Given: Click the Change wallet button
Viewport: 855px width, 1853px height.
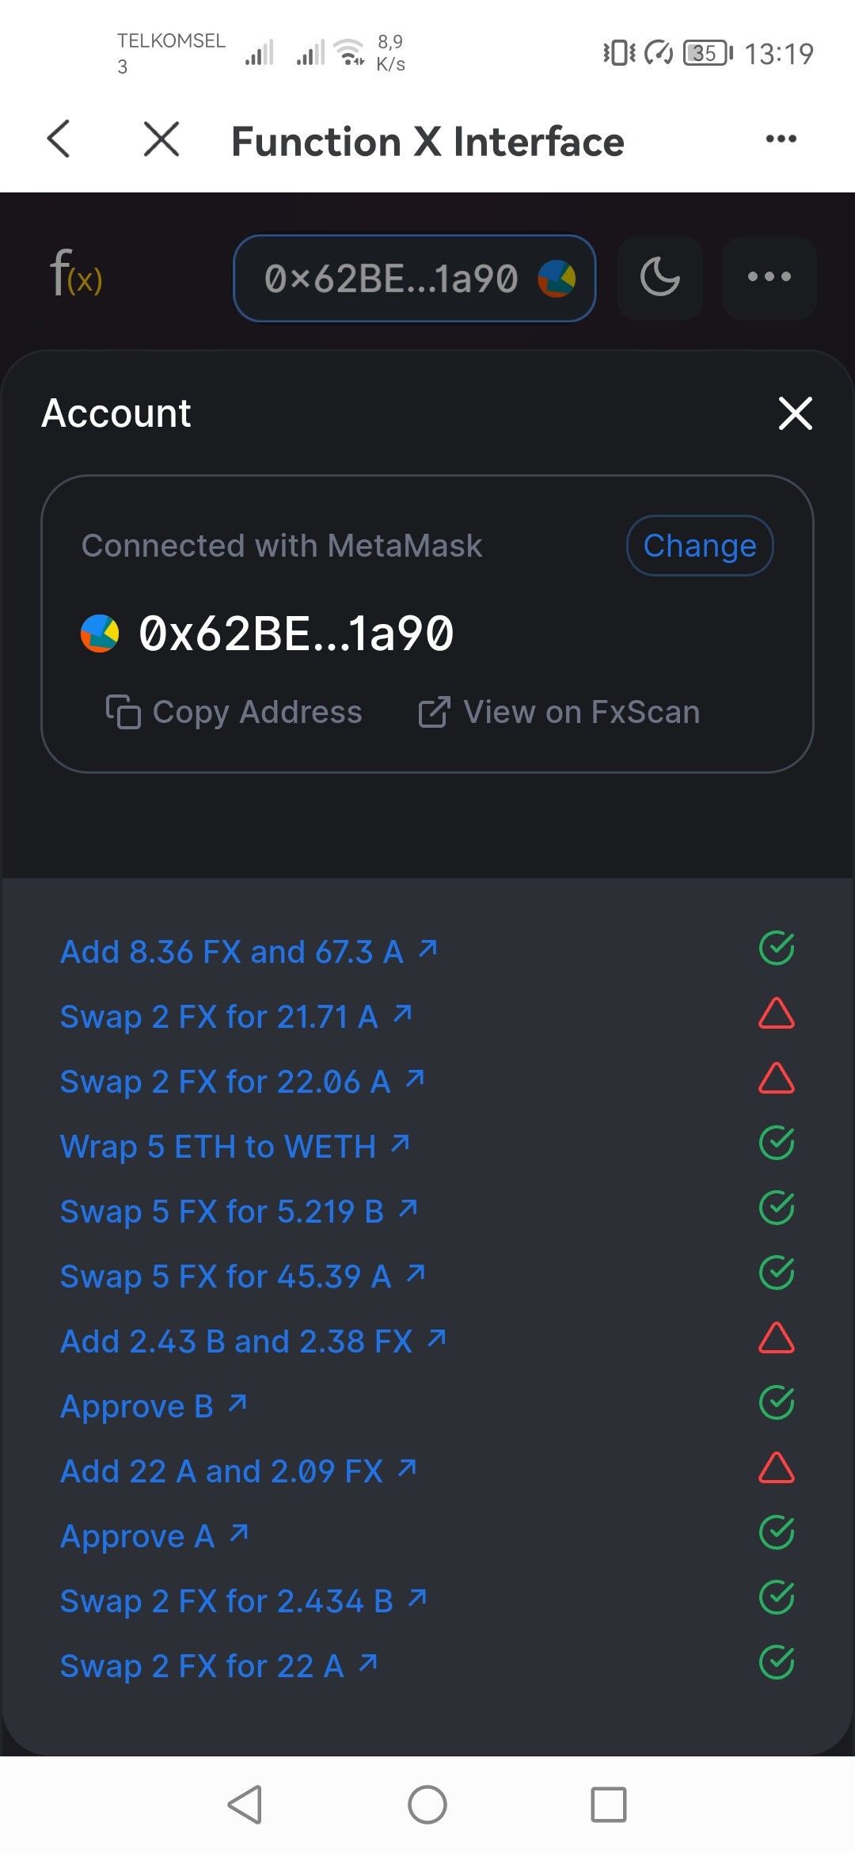Looking at the screenshot, I should pyautogui.click(x=700, y=546).
